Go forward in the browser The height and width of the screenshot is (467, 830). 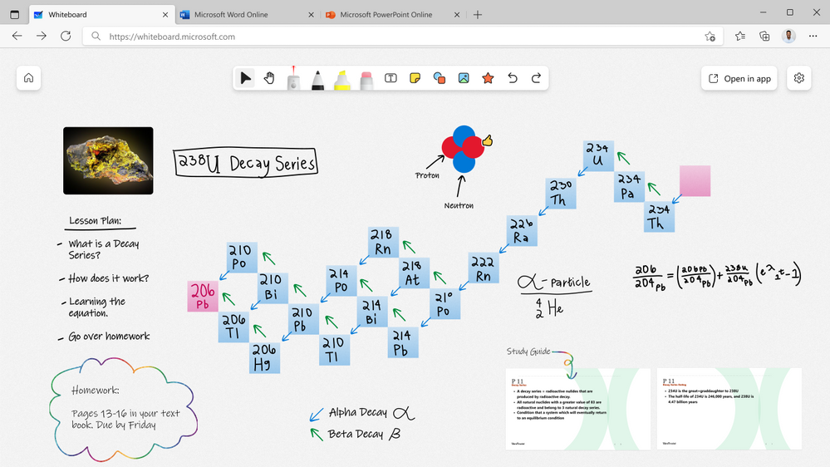pos(42,36)
